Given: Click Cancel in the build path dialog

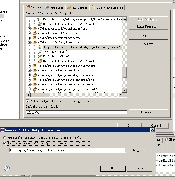Looking at the screenshot, I should tap(156, 126).
